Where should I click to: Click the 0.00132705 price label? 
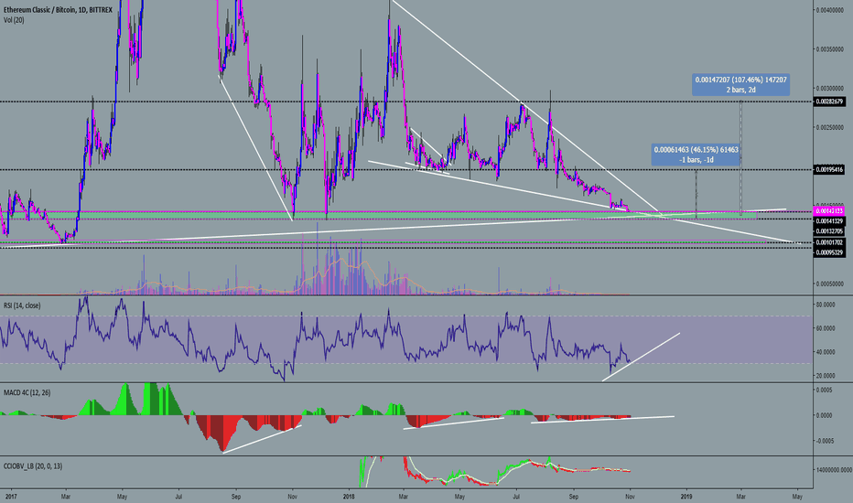pos(829,231)
